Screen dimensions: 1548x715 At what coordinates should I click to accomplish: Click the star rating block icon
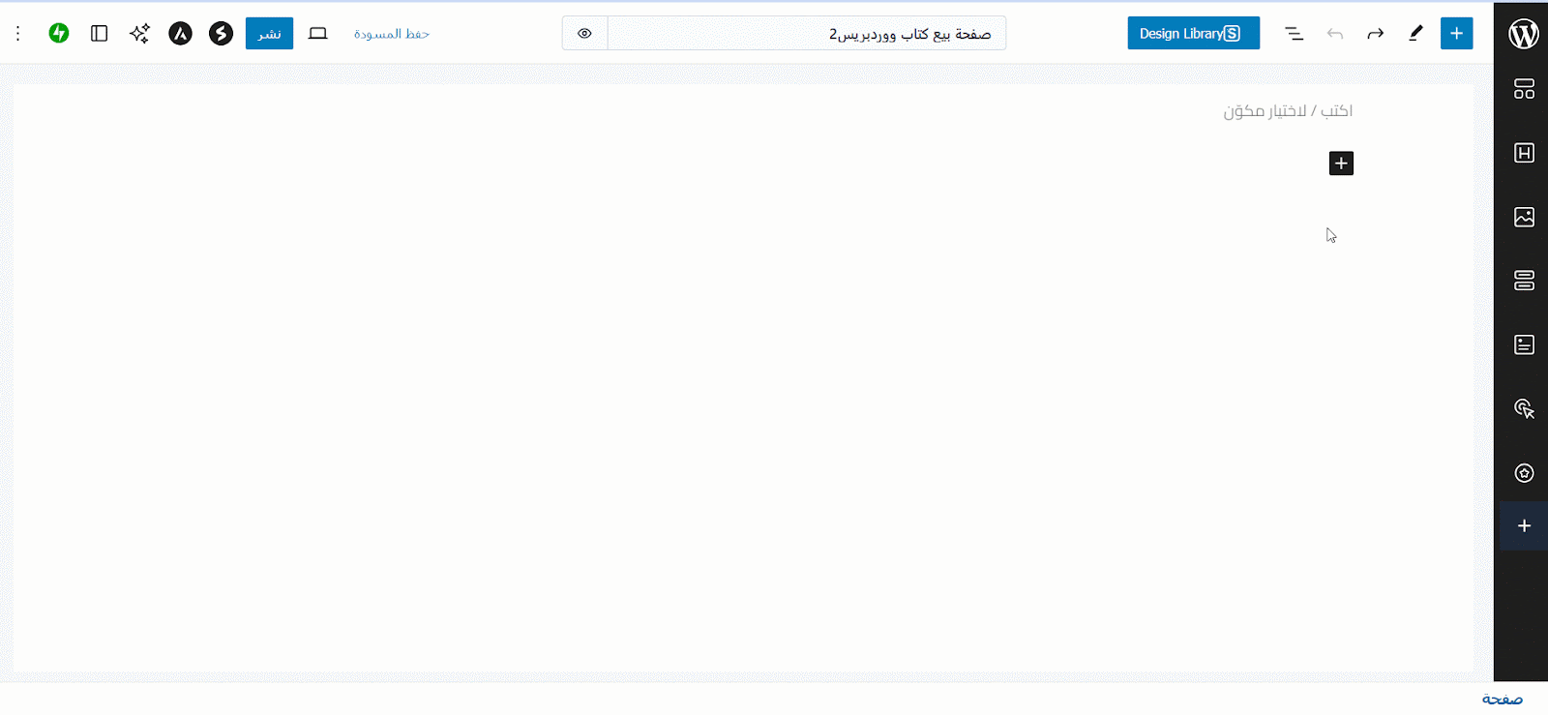(1524, 473)
